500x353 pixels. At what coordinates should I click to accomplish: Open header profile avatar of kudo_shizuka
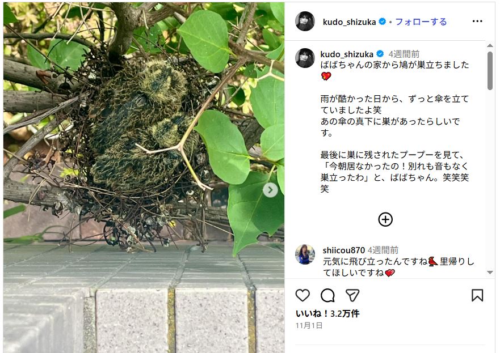tap(305, 22)
